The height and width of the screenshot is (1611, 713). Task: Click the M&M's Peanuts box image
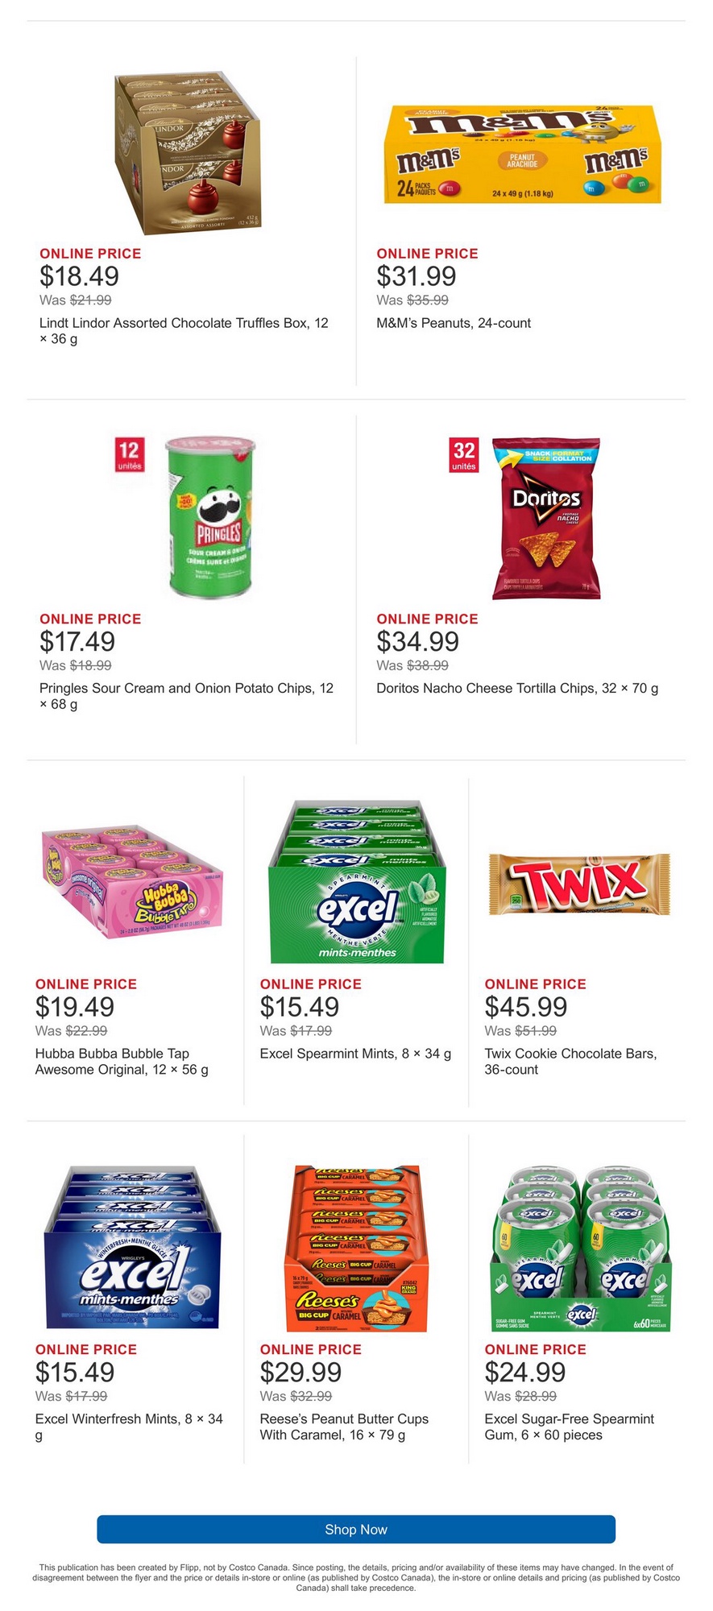click(522, 155)
